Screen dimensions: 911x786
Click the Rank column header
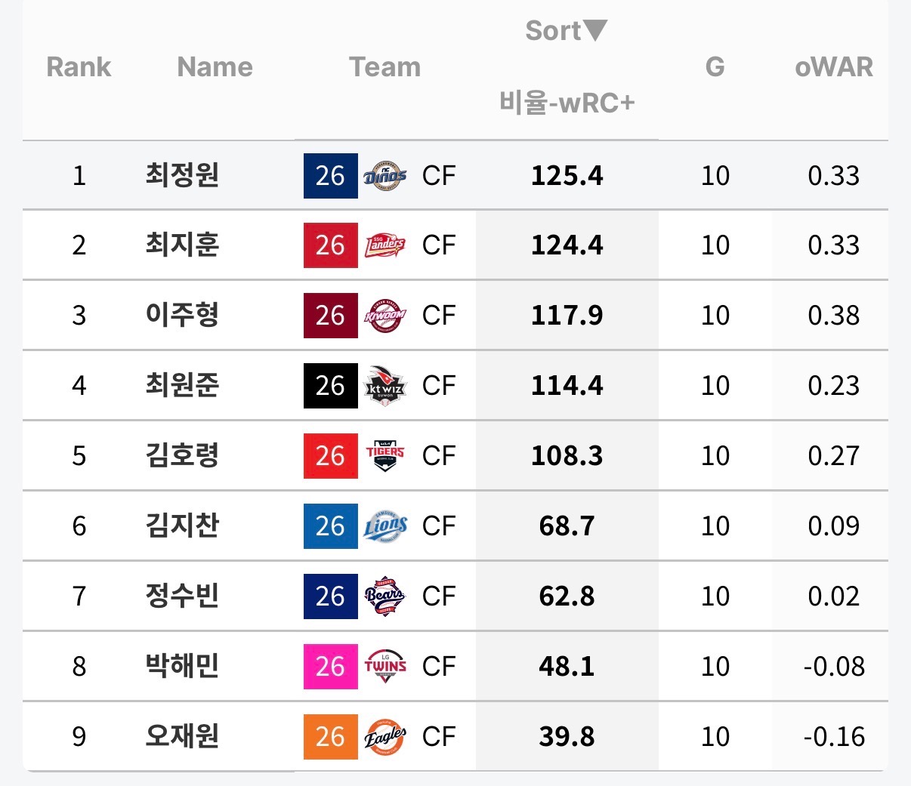point(79,67)
